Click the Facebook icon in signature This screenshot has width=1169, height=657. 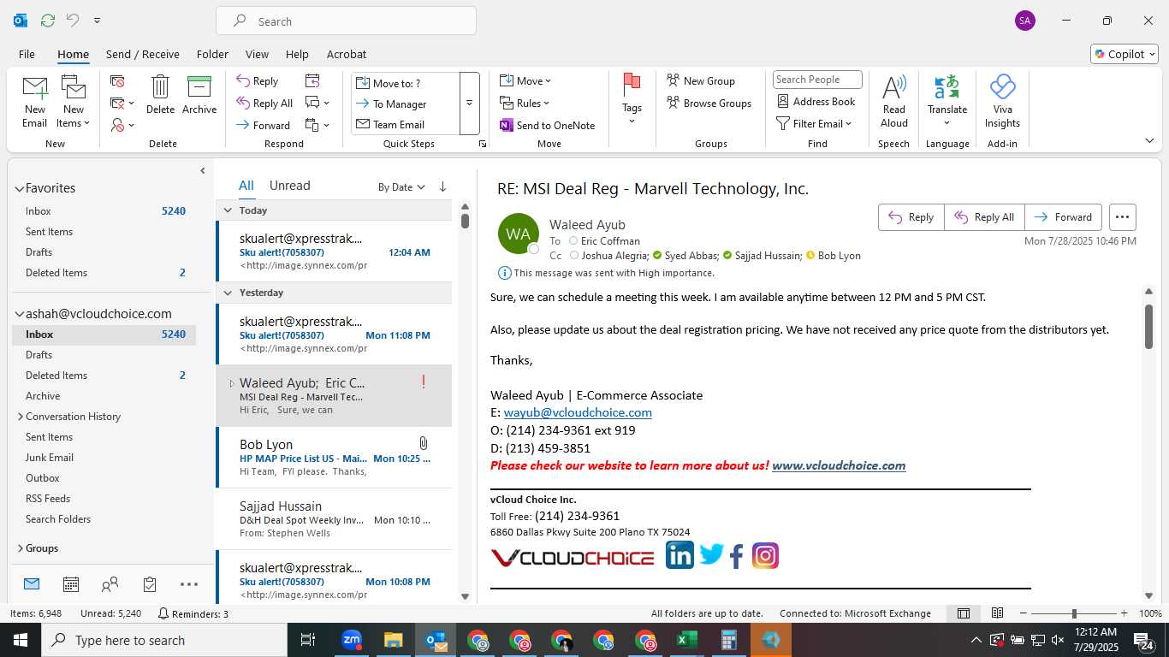pyautogui.click(x=737, y=557)
